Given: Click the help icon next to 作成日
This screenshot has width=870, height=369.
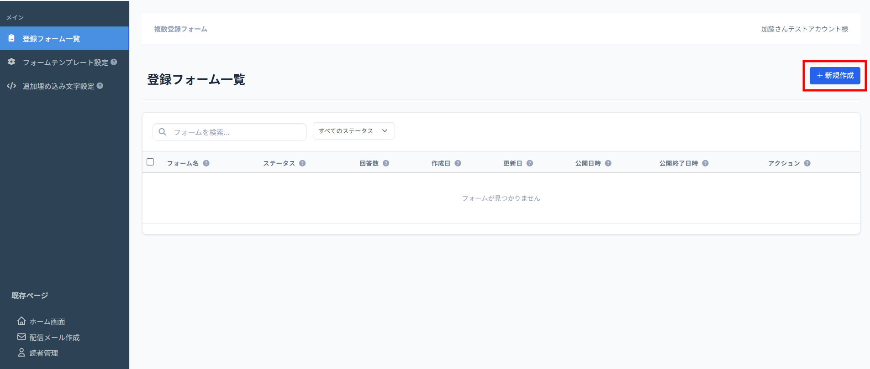Looking at the screenshot, I should coord(458,163).
